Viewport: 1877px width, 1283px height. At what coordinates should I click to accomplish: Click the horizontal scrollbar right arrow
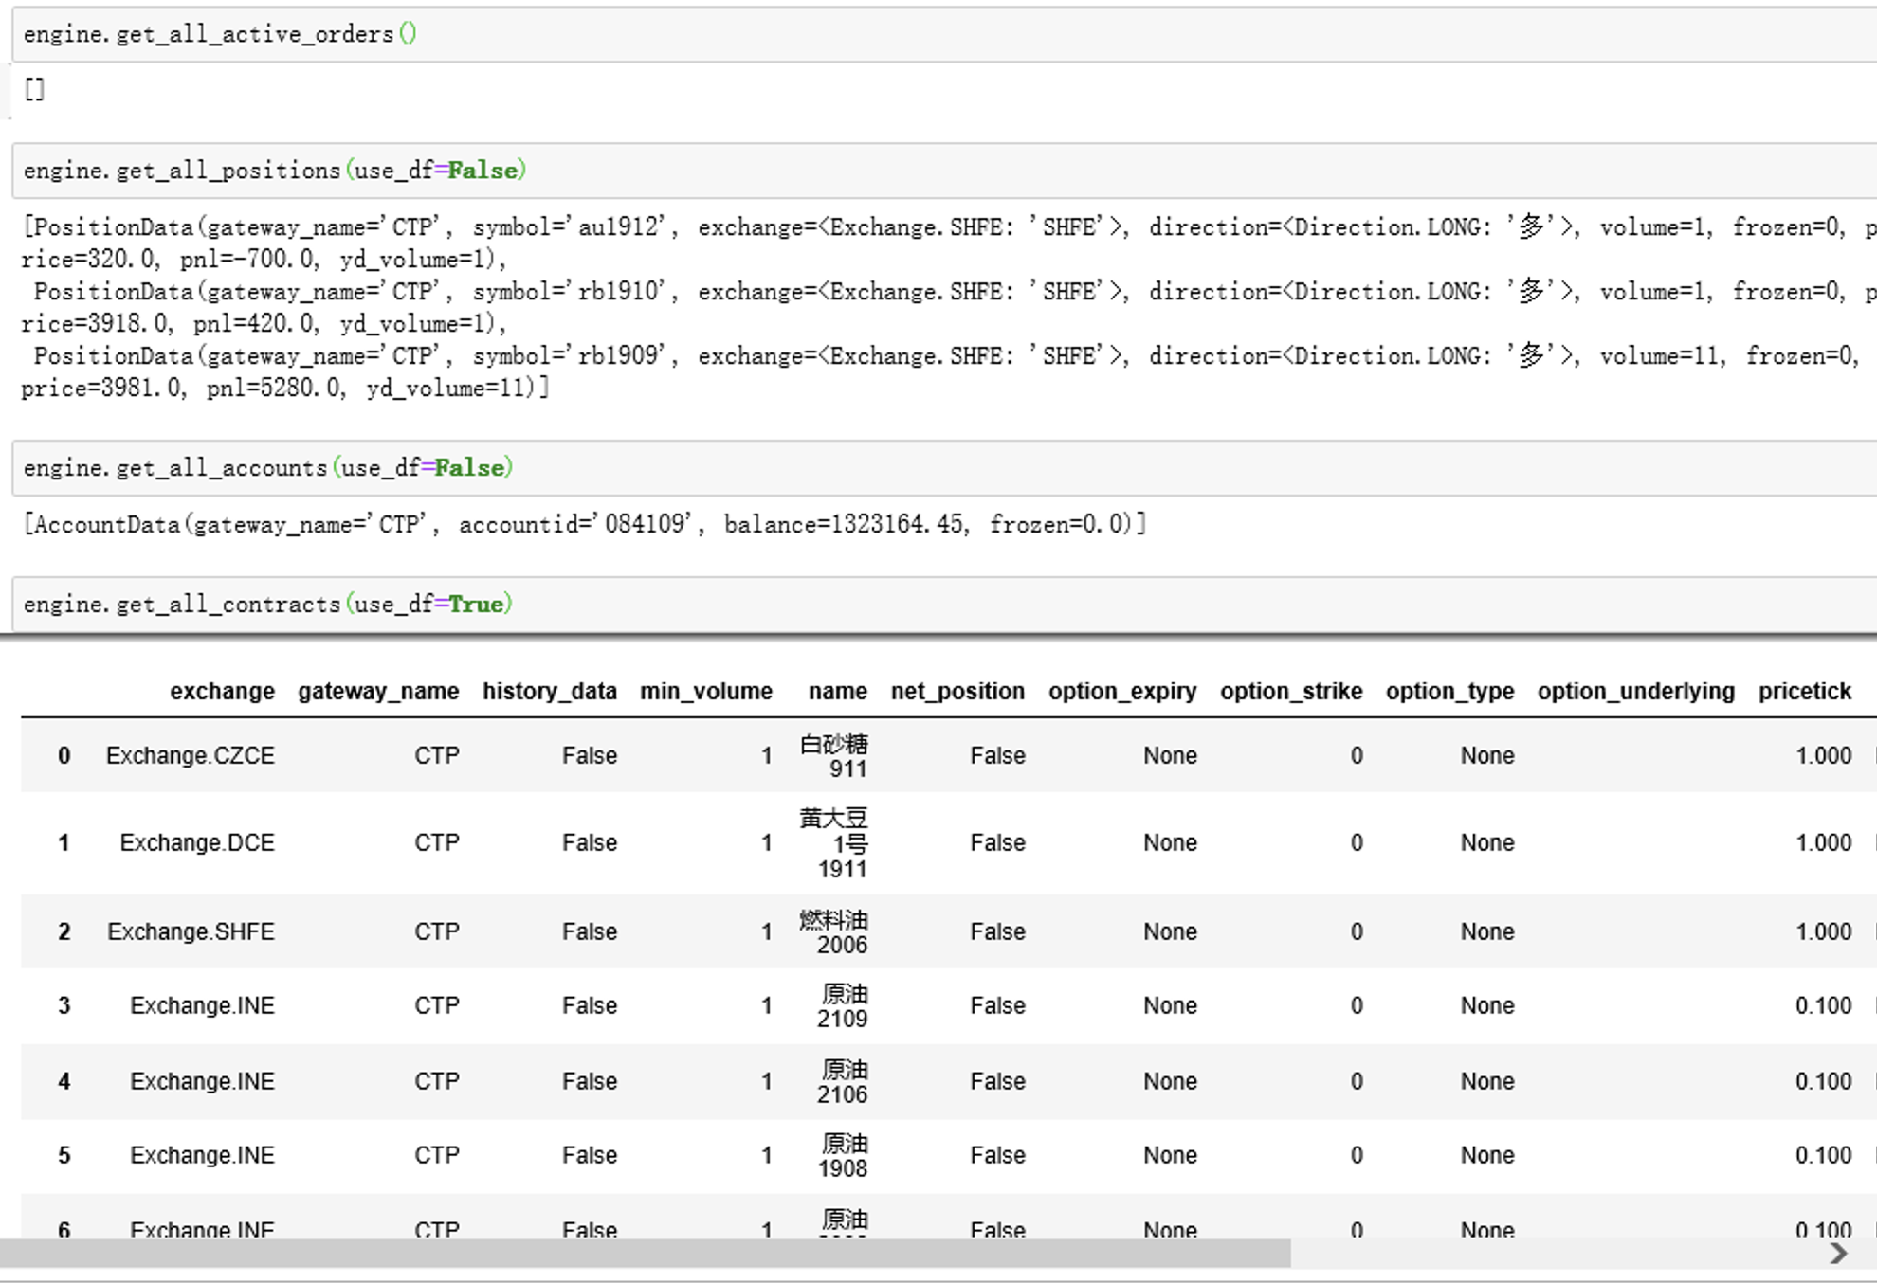click(1838, 1254)
